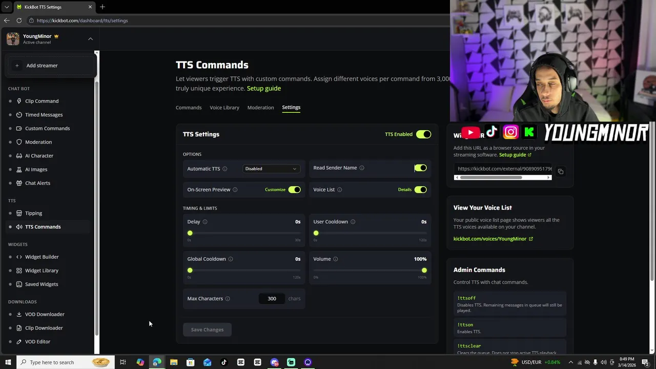Click info icon next to Delay
The width and height of the screenshot is (656, 369).
click(x=205, y=222)
